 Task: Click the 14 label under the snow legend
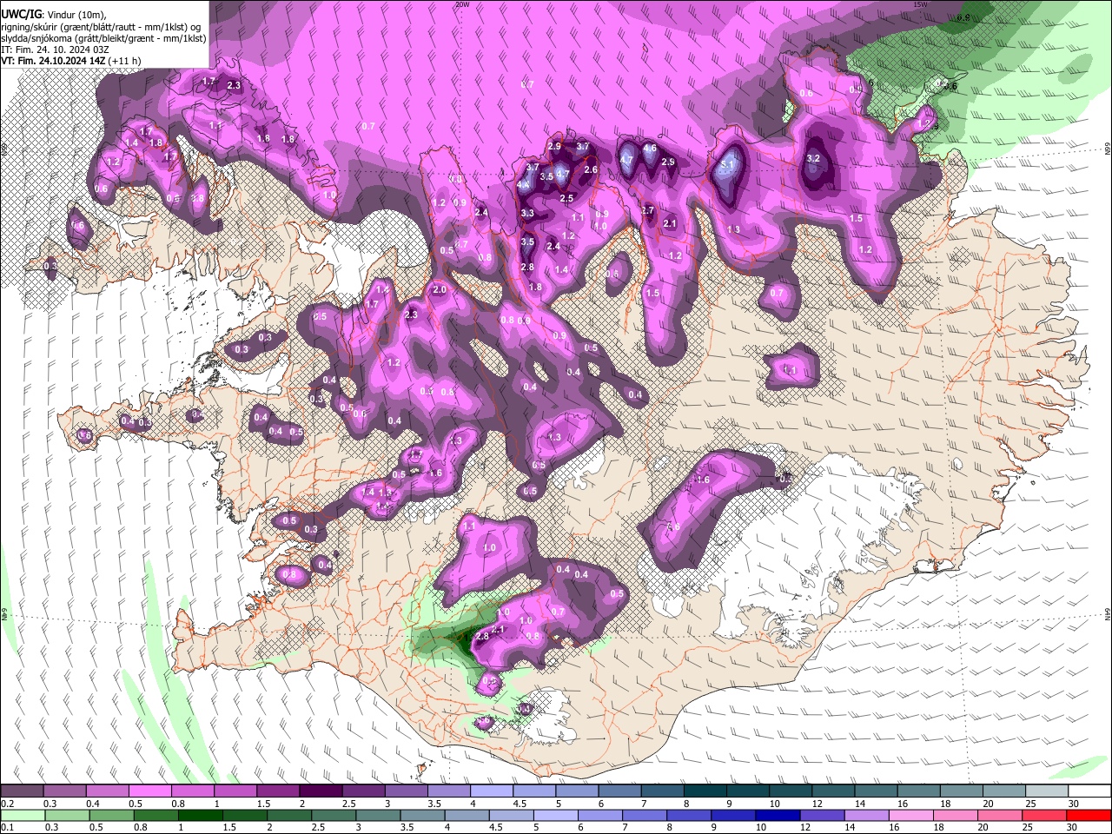(x=858, y=804)
